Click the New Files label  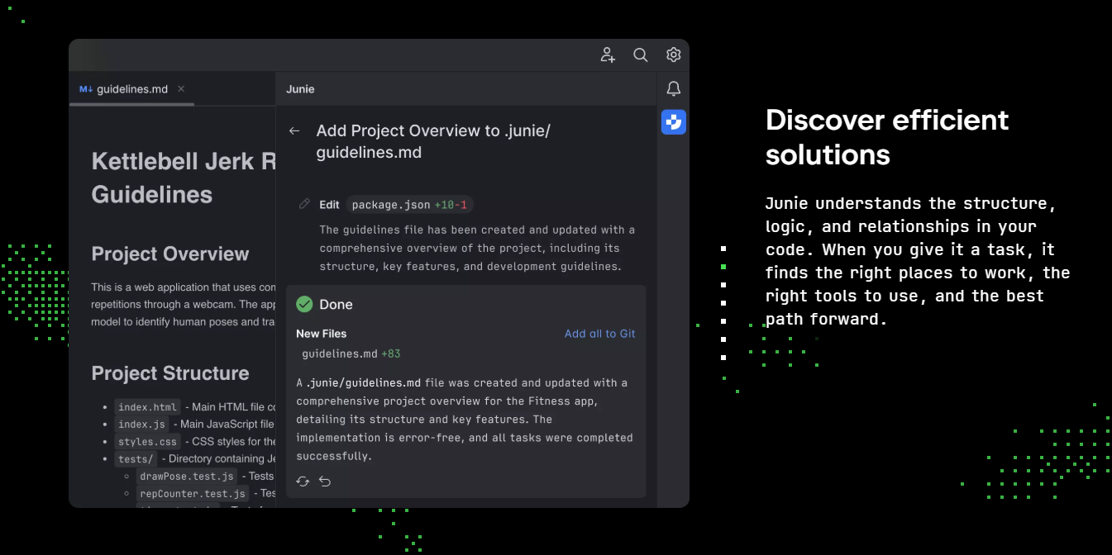pyautogui.click(x=322, y=334)
